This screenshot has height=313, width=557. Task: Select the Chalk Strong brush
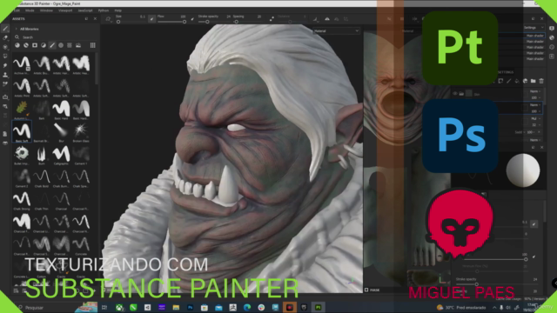tap(22, 200)
